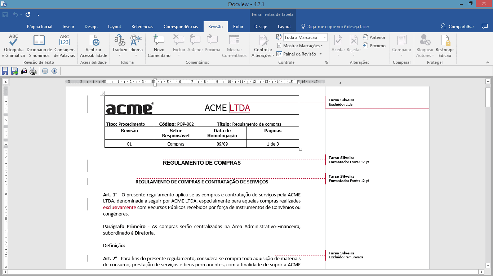The height and width of the screenshot is (276, 493).
Task: Click the vertical scrollbar thumb
Action: click(x=488, y=97)
